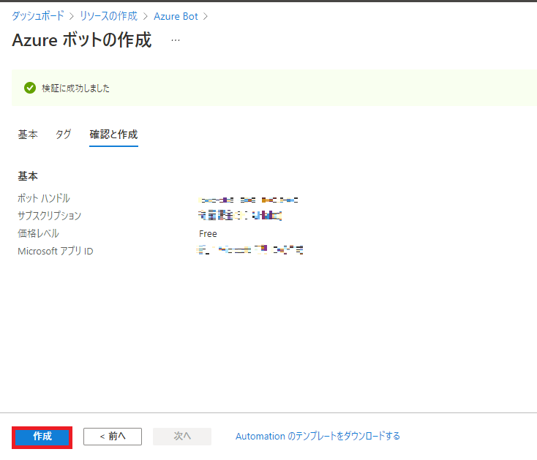
Task: Download the Automation template via link
Action: pyautogui.click(x=318, y=437)
